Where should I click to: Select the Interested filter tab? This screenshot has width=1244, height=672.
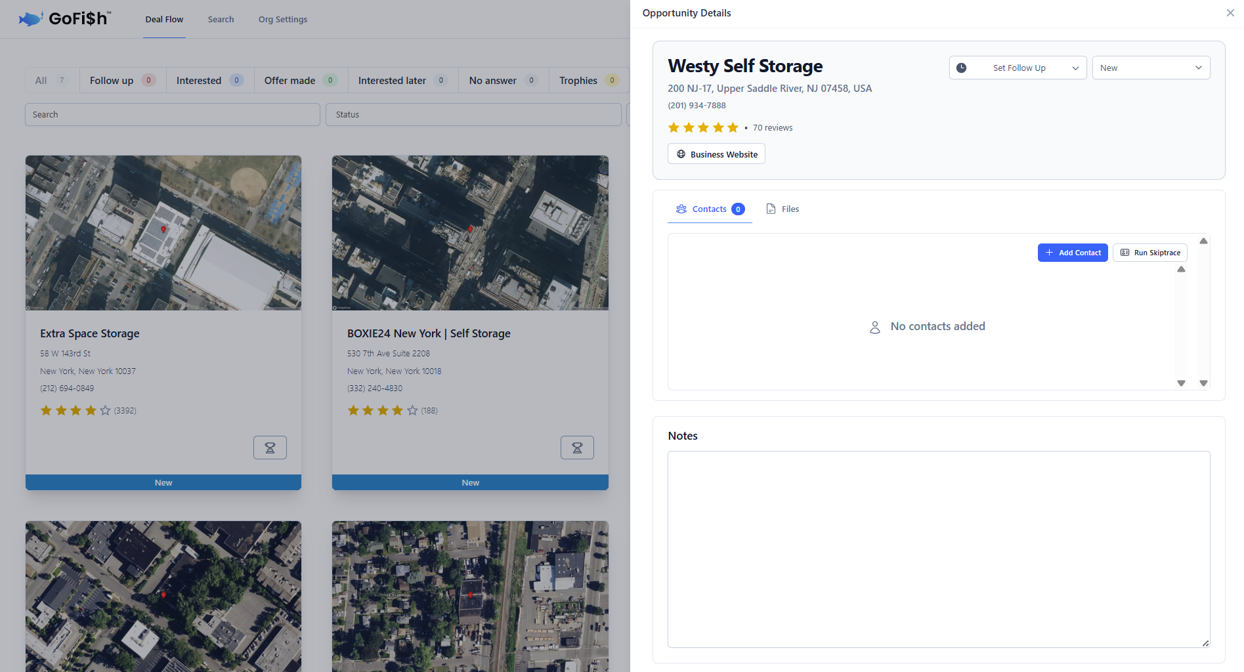pos(210,80)
